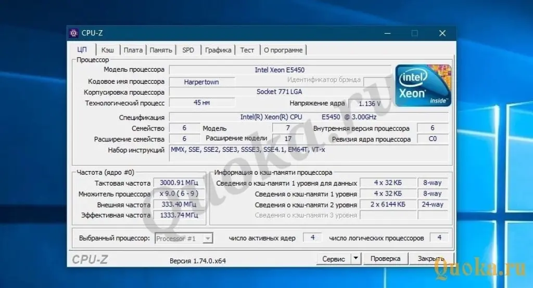Click the empty L3 cache field
This screenshot has width=533, height=288.
(x=388, y=215)
